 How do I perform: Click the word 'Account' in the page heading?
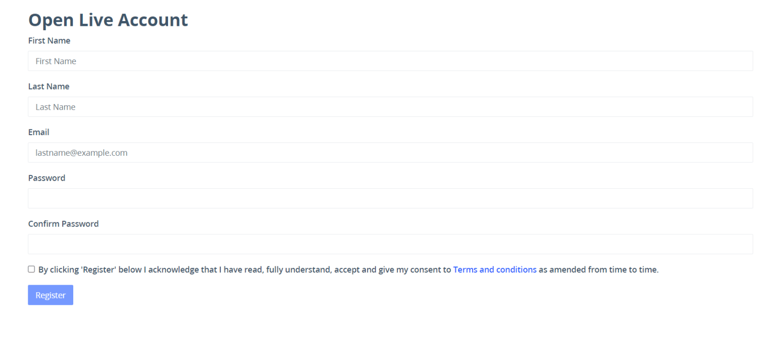point(153,20)
